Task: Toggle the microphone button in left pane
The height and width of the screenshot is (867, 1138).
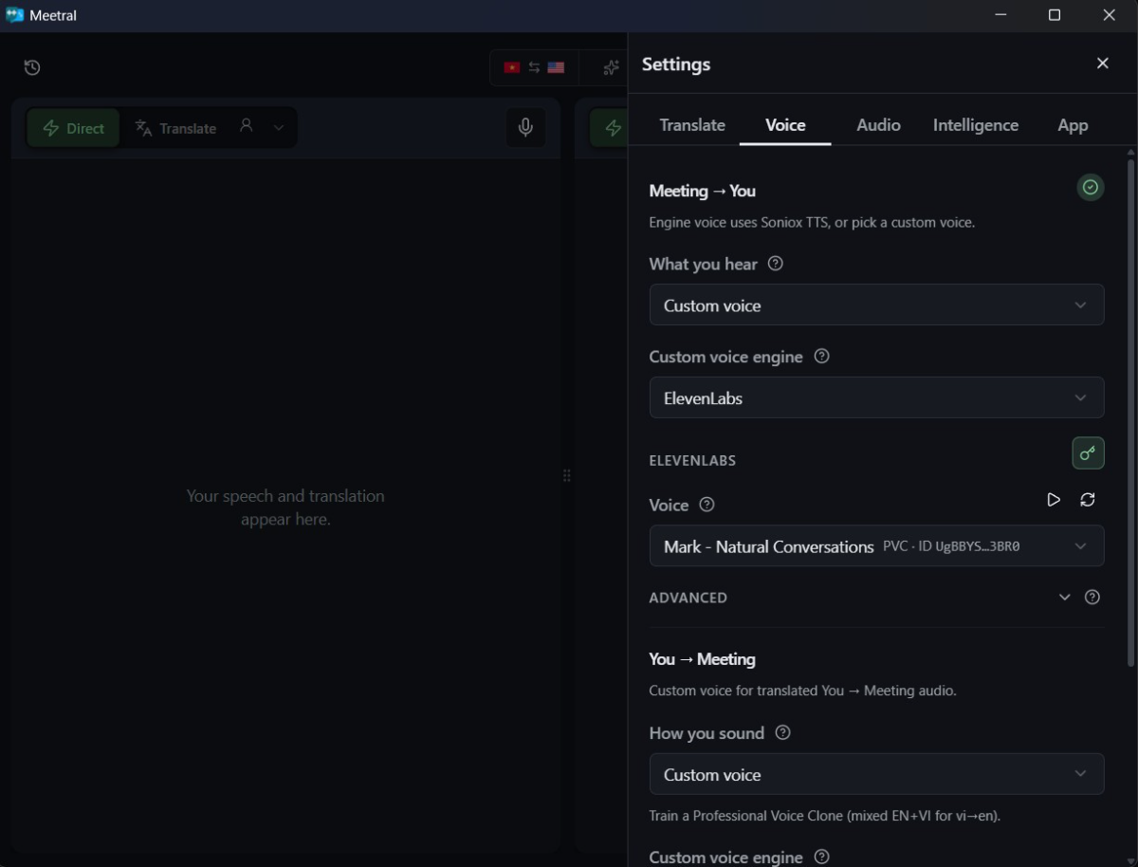Action: coord(525,128)
